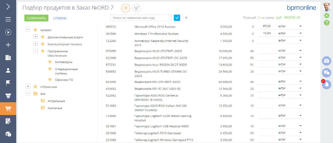Click the search by name or code field

(141, 18)
